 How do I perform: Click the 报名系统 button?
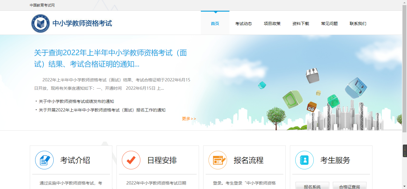(312, 186)
